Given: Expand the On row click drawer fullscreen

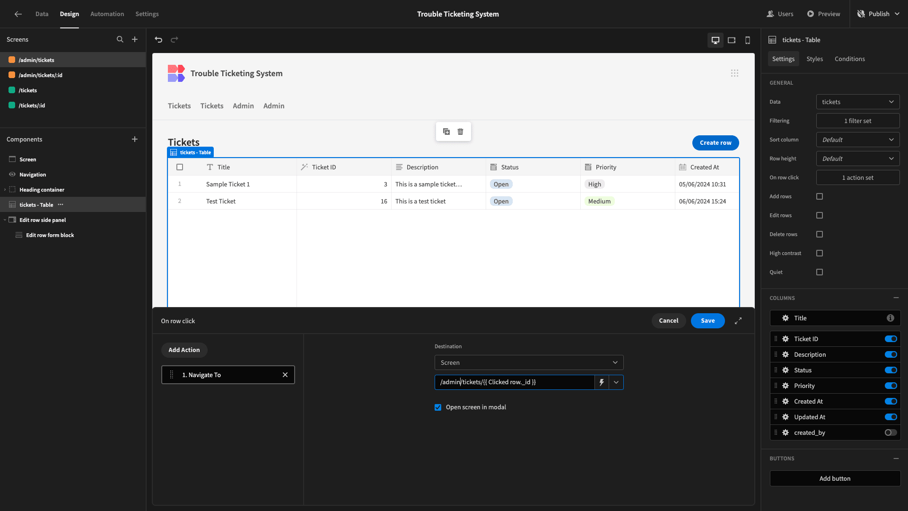Looking at the screenshot, I should tap(738, 321).
